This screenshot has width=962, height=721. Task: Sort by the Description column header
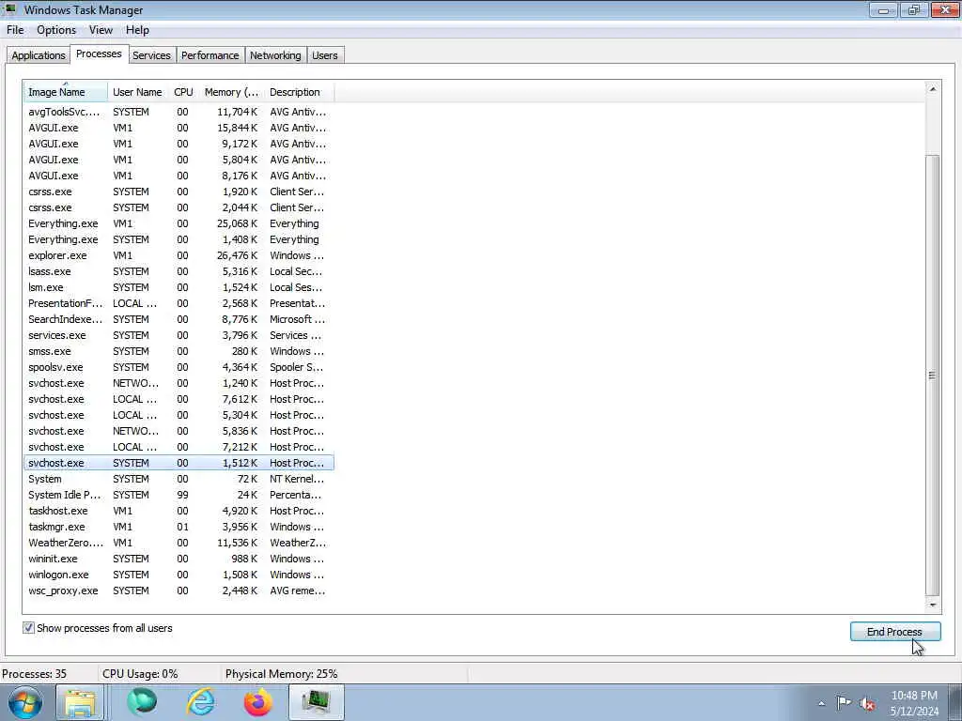[299, 92]
